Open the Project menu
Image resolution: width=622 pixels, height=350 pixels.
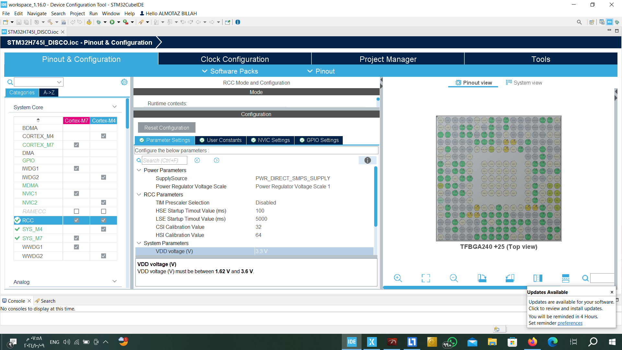(77, 14)
